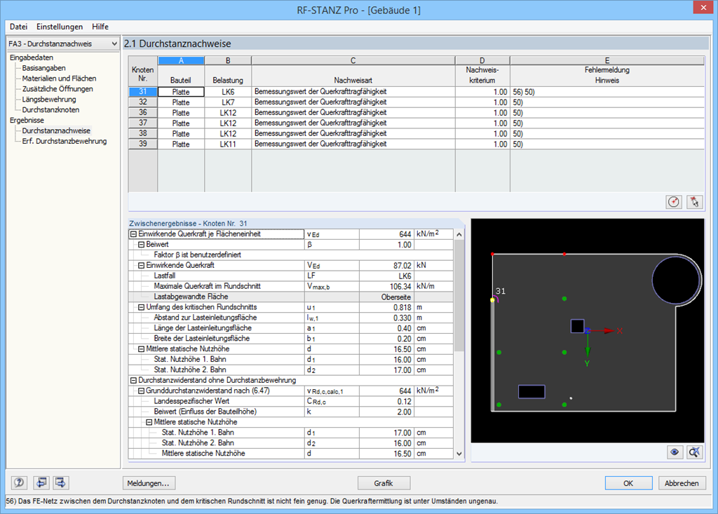The height and width of the screenshot is (514, 718).
Task: Click the gauge icon below results table
Action: [674, 201]
